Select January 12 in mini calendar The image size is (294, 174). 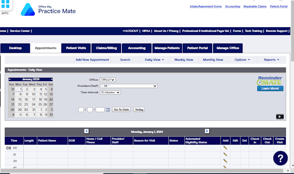(x=45, y=94)
